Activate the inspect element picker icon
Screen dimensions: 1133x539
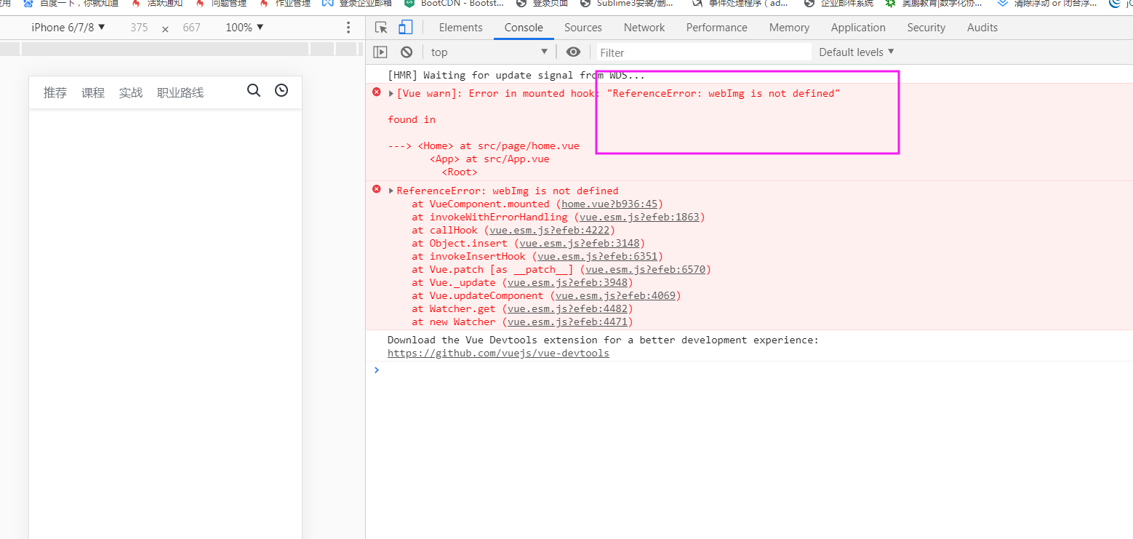pos(381,28)
